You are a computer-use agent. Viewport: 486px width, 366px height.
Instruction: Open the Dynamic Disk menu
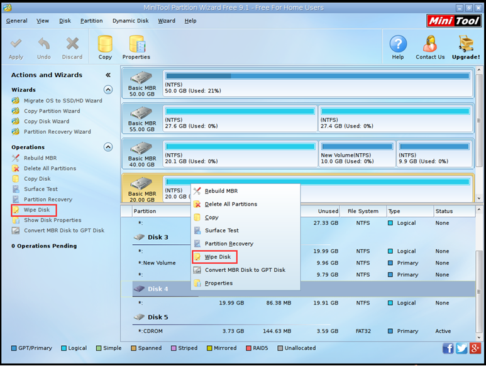point(131,21)
